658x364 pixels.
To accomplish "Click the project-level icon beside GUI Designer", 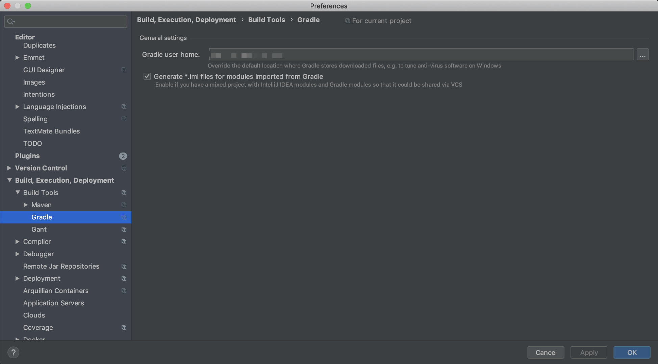I will [x=124, y=70].
